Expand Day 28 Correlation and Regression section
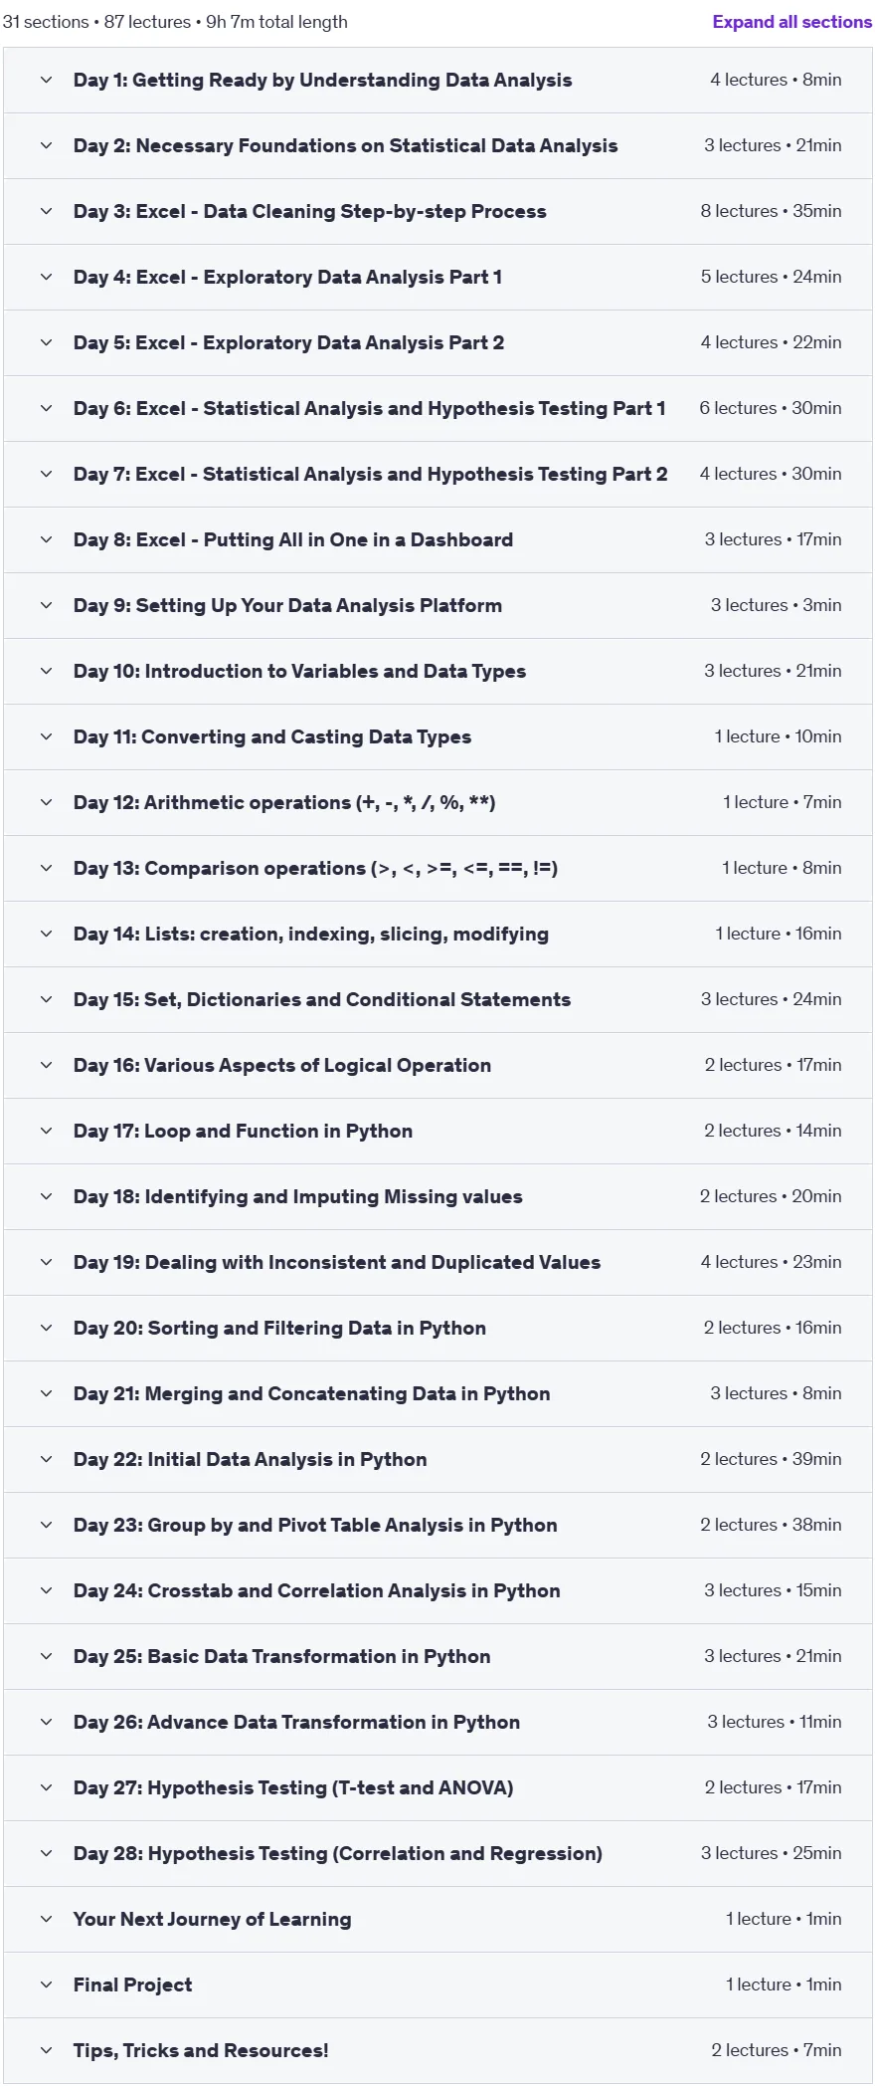 437,1853
